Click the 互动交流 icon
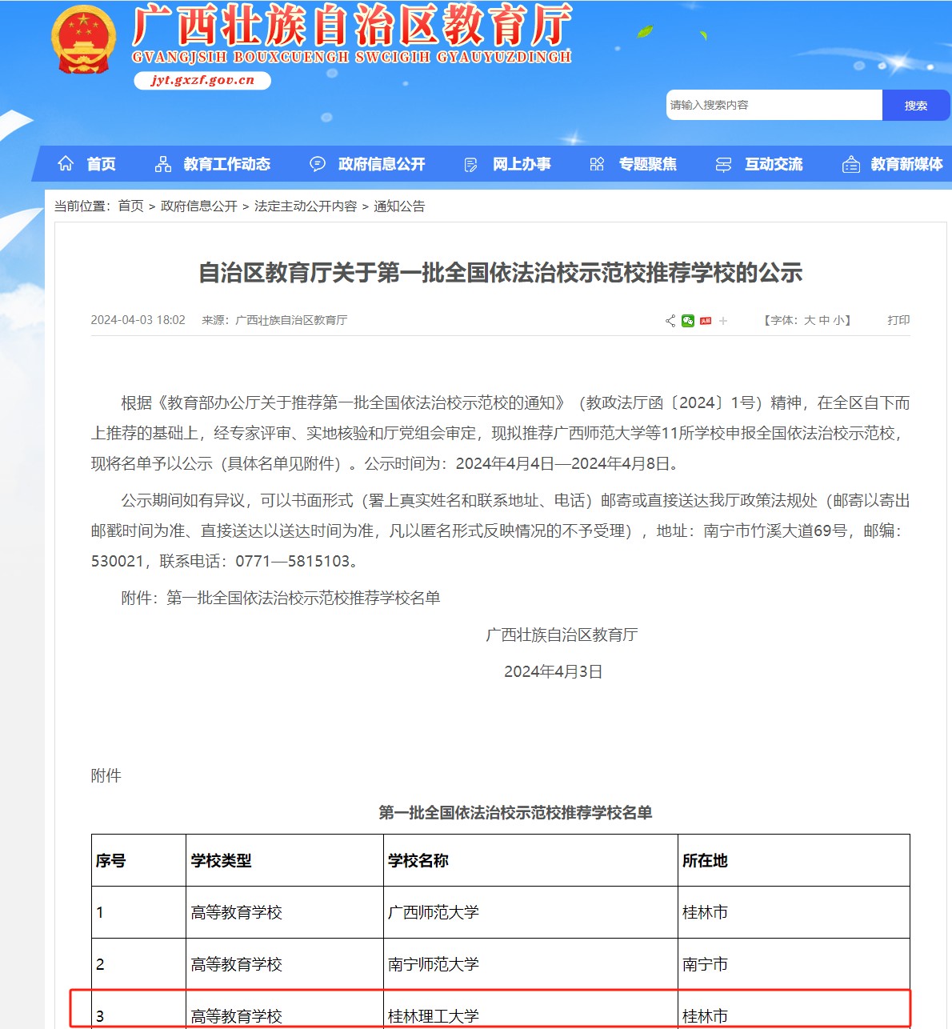This screenshot has width=952, height=1029. [723, 165]
